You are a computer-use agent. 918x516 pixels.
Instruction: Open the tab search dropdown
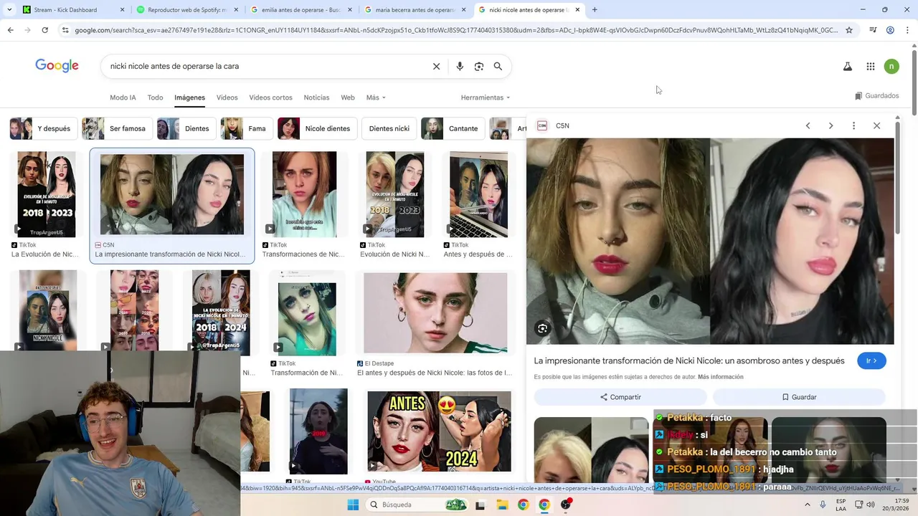point(9,10)
